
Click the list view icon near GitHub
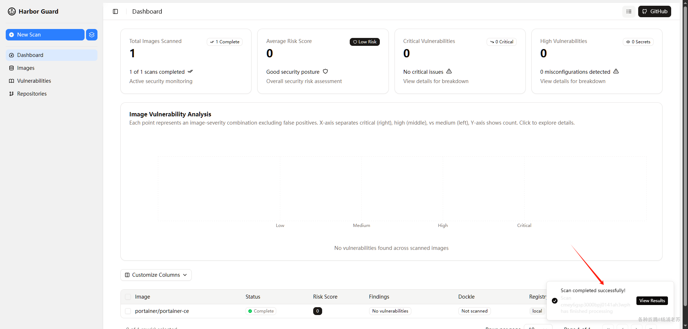[629, 11]
